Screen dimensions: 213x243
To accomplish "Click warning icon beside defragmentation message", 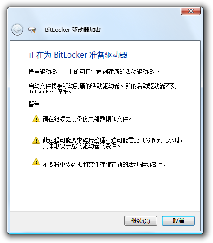I will (x=36, y=141).
